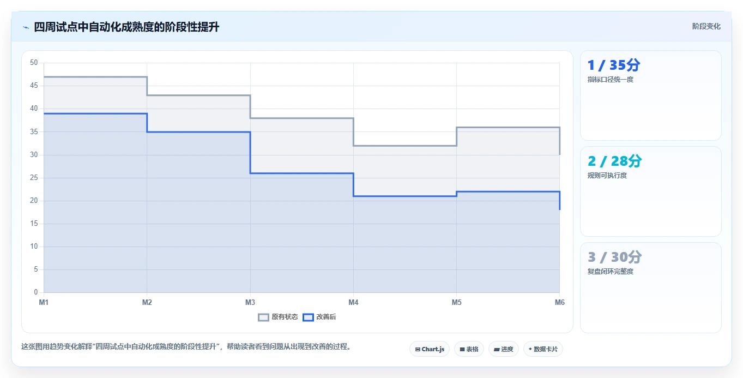Viewport: 743px width, 378px height.
Task: Click the icon inside the 表格 chip
Action: pos(462,349)
